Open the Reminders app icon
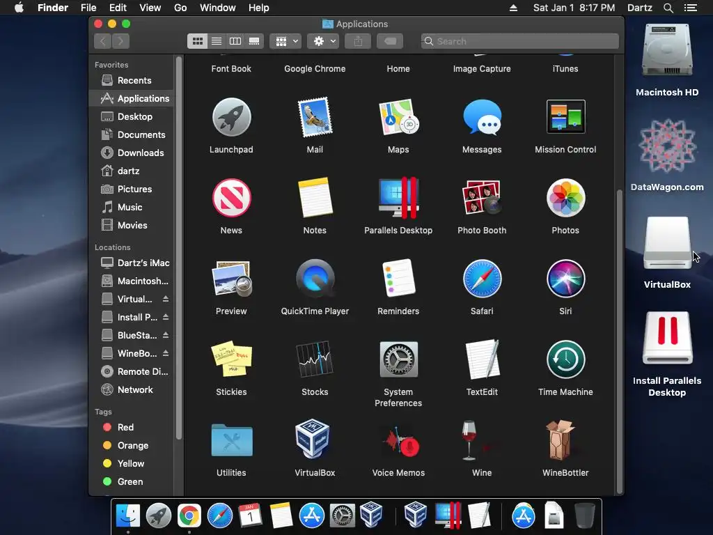 [398, 279]
